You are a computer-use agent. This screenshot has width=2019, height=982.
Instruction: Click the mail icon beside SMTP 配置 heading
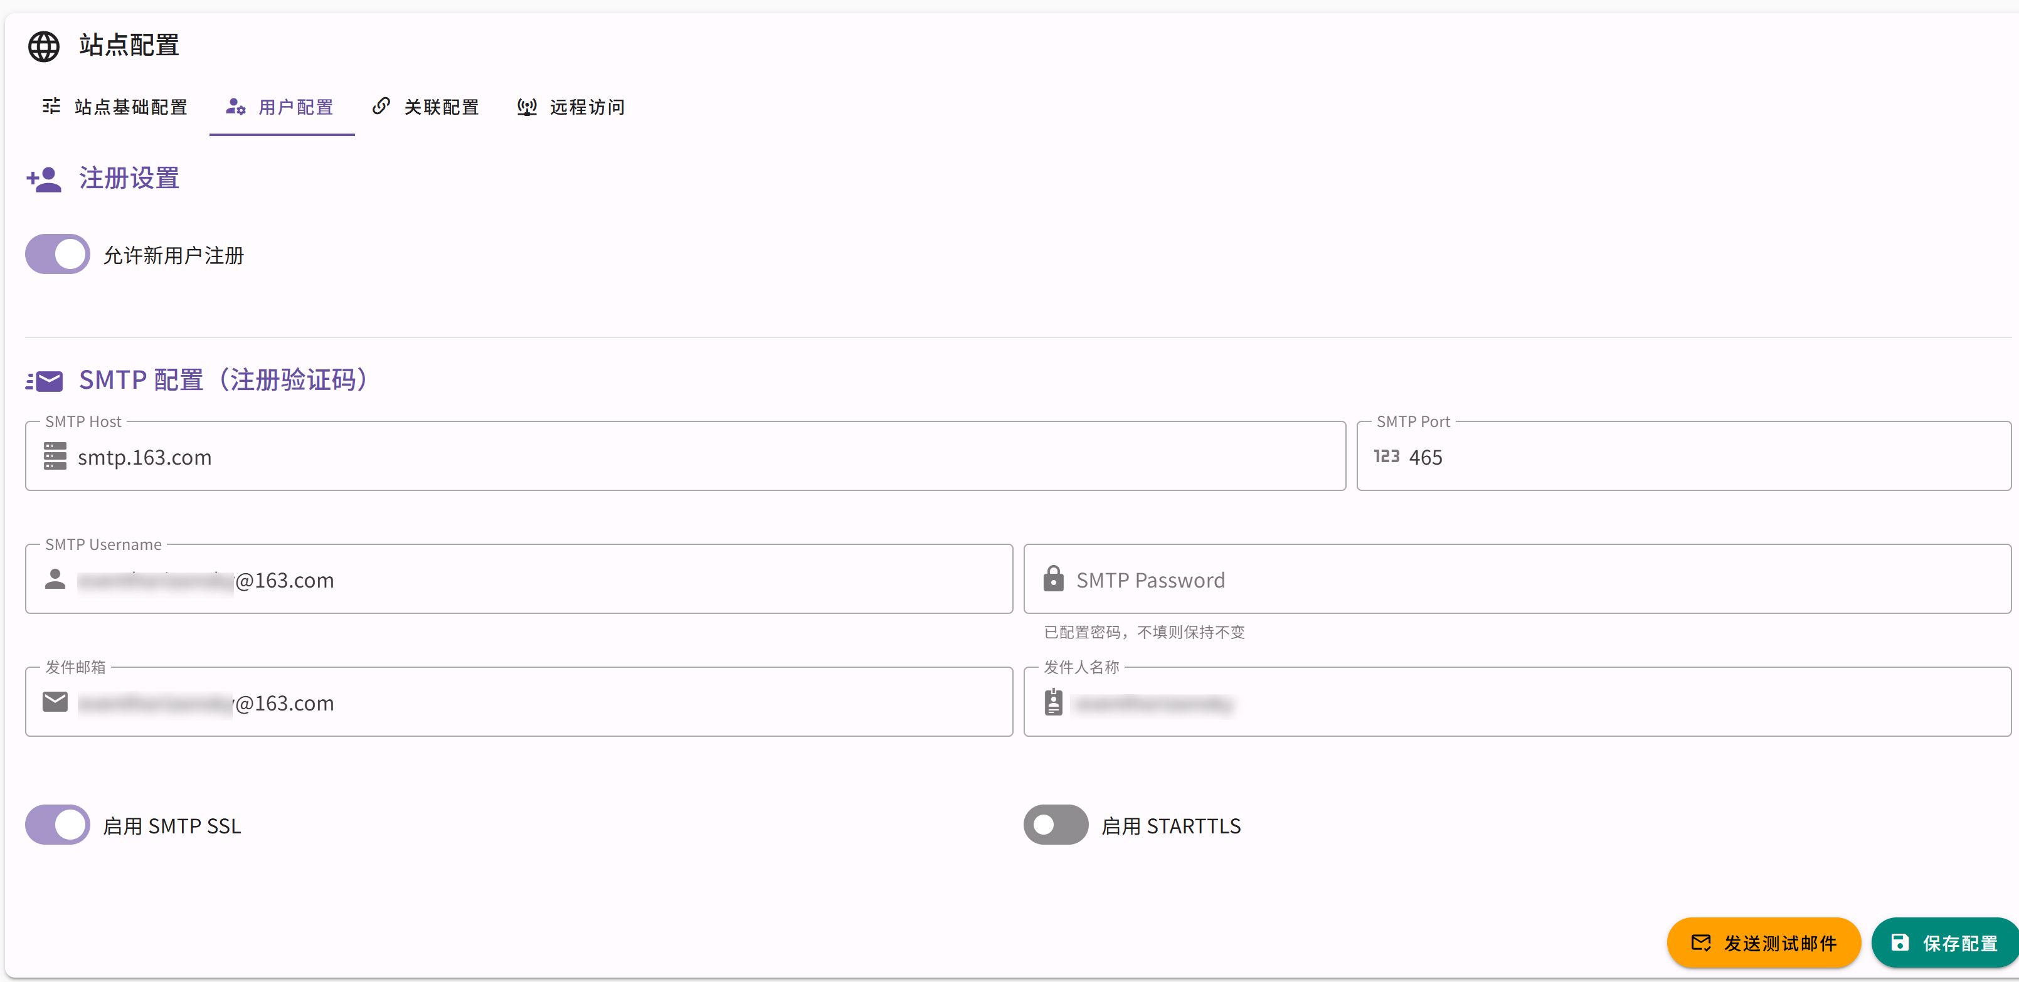coord(44,381)
